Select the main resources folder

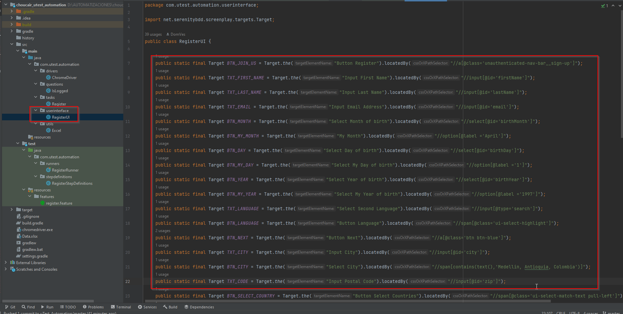[x=42, y=137]
